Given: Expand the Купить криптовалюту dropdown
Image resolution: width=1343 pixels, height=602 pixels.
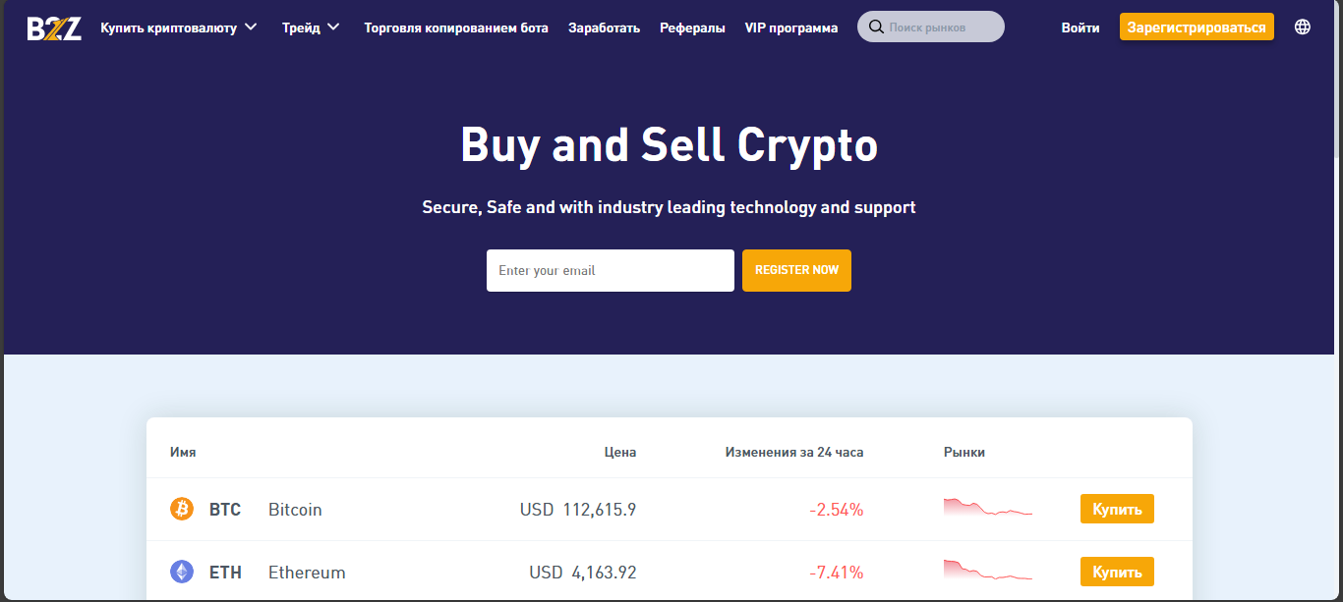Looking at the screenshot, I should tap(179, 27).
